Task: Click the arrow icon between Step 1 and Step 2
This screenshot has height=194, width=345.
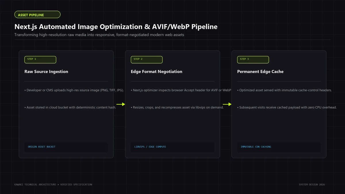Action: [120, 104]
